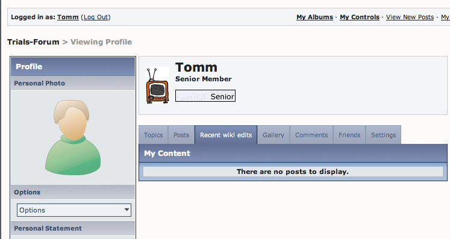Open the Gallery tab
This screenshot has width=450, height=239.
click(273, 135)
